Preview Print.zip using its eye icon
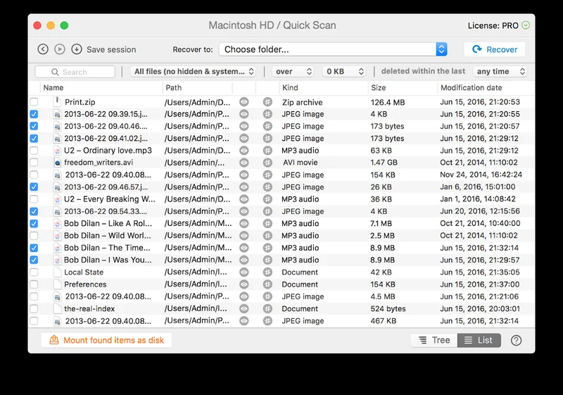Image resolution: width=563 pixels, height=395 pixels. coord(244,102)
